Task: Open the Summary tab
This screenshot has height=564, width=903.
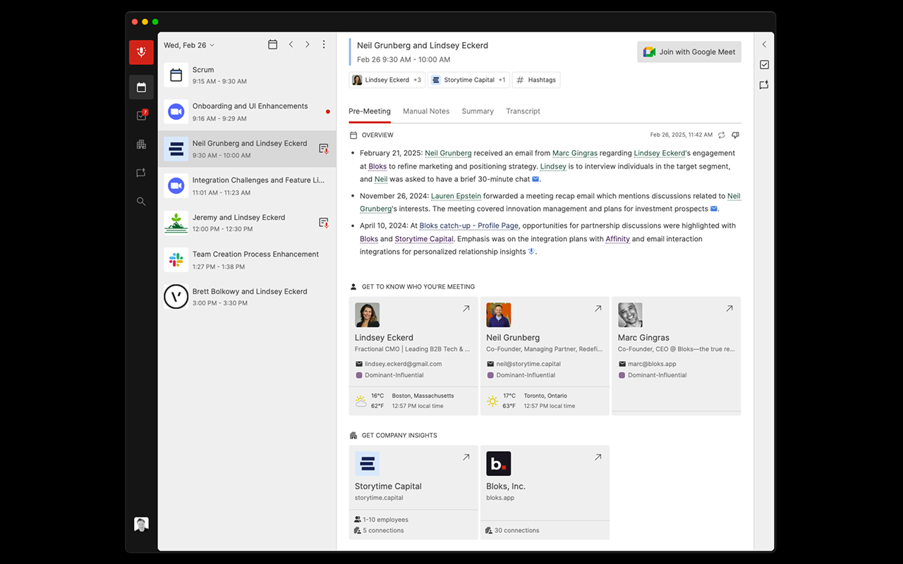Action: coord(477,111)
